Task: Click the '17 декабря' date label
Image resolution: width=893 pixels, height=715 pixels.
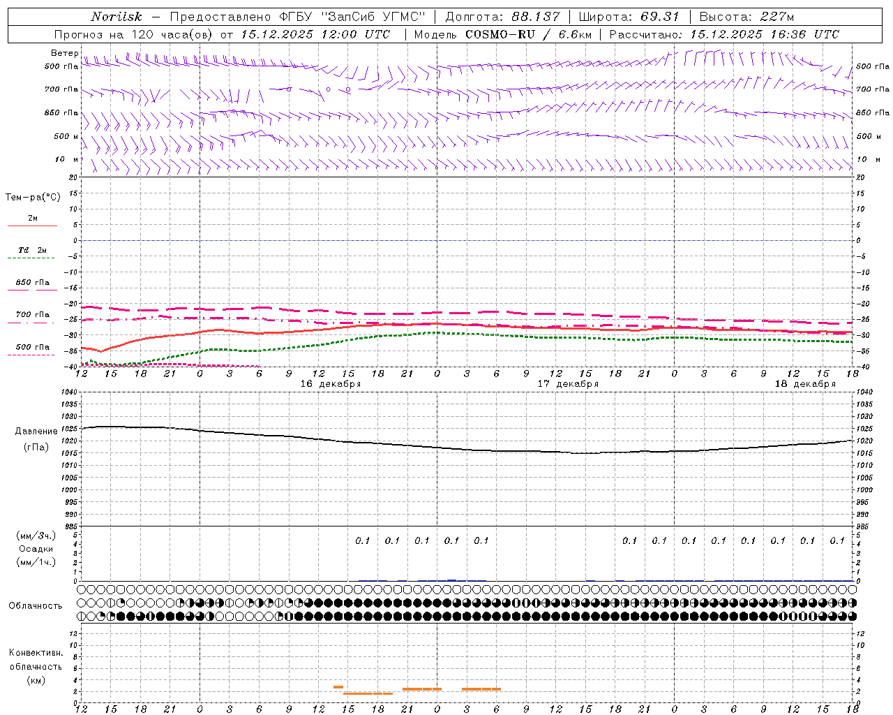Action: point(568,384)
